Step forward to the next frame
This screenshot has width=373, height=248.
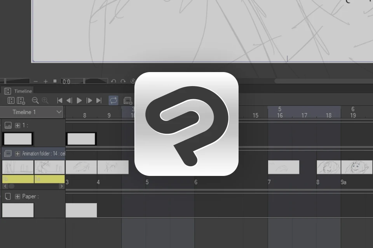(x=89, y=101)
